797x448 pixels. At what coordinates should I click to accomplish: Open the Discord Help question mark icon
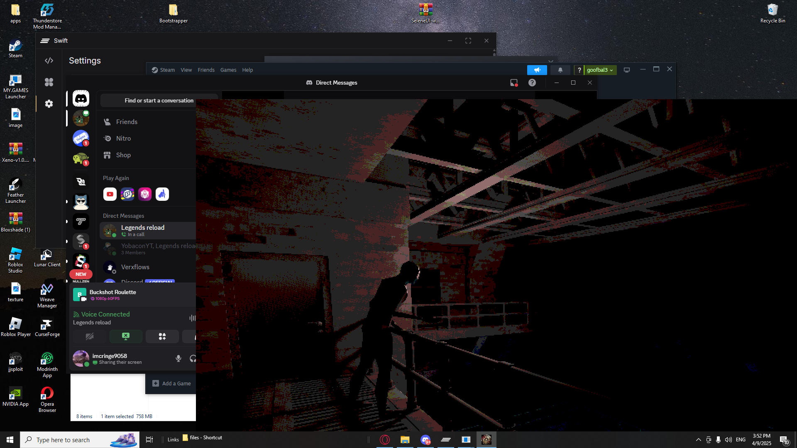pos(532,83)
